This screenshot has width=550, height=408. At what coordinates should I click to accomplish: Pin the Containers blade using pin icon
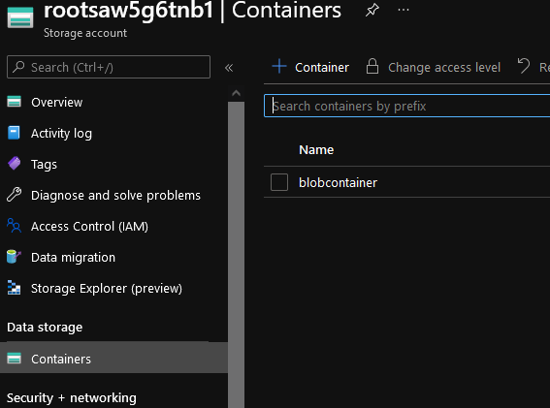pyautogui.click(x=372, y=10)
